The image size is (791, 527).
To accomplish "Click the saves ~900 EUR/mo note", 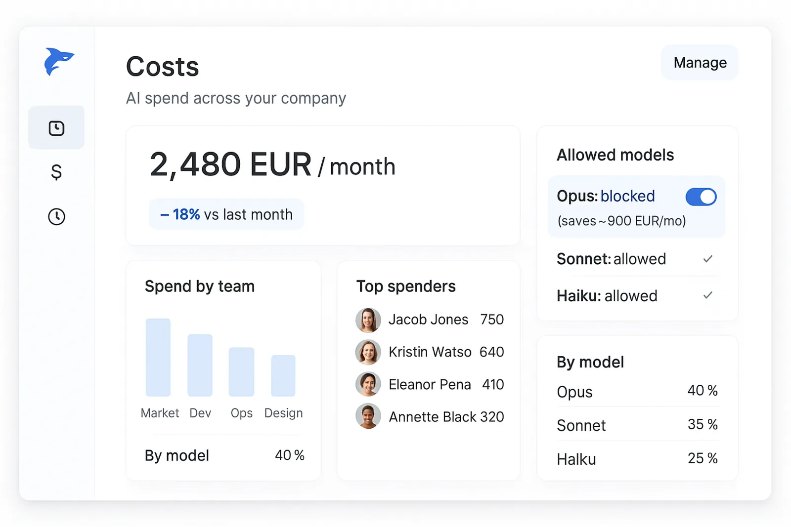I will click(x=621, y=221).
